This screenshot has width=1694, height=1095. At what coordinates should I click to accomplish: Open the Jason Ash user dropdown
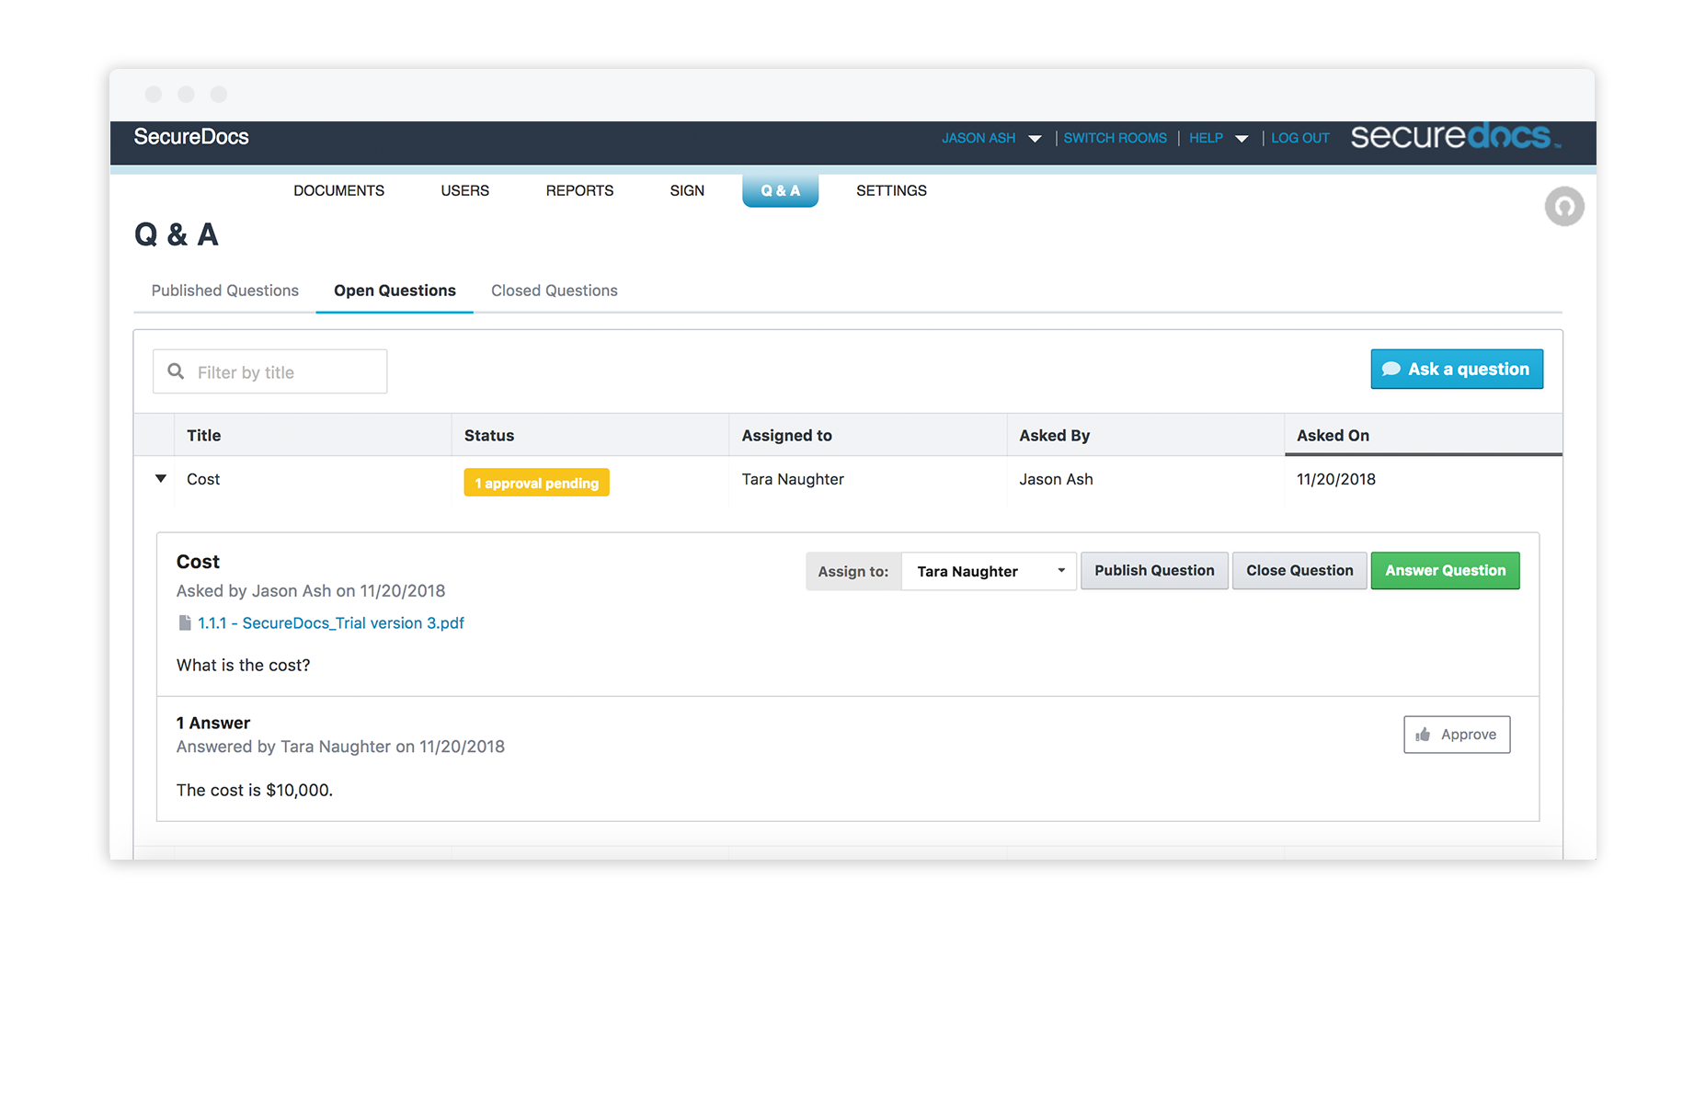pos(990,138)
